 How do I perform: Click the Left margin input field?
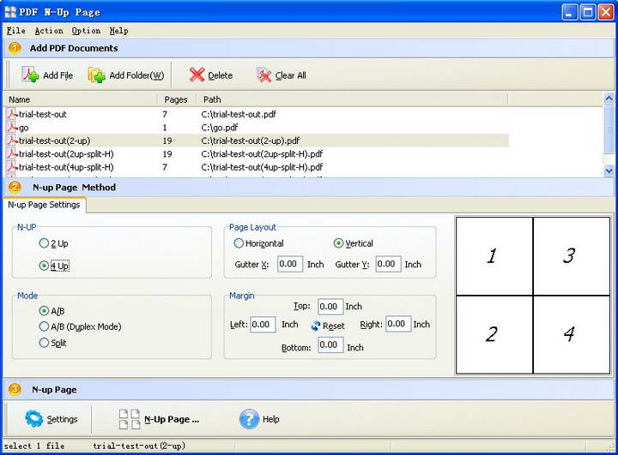pyautogui.click(x=263, y=325)
